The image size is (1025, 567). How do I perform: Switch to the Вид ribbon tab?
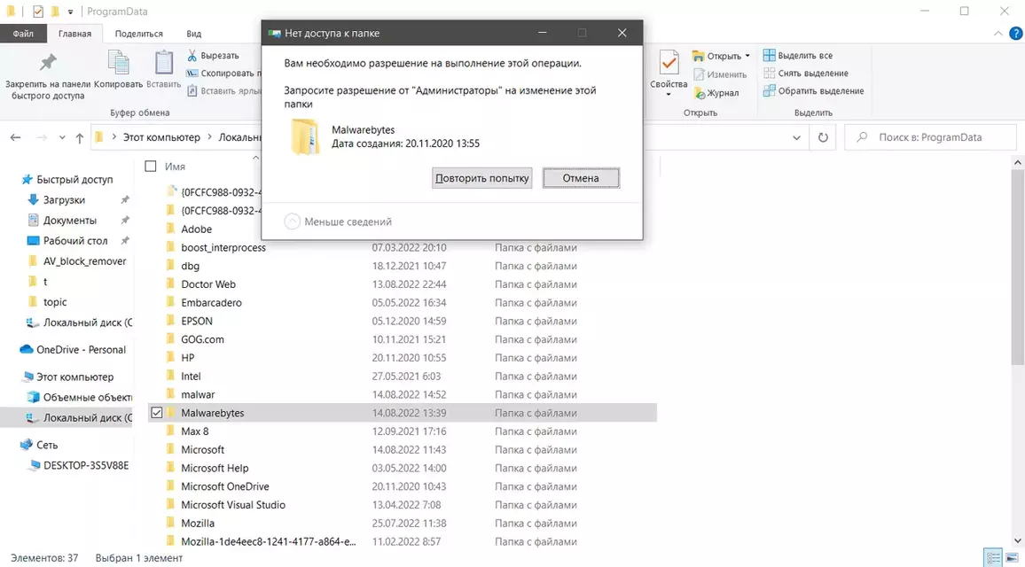click(x=193, y=34)
